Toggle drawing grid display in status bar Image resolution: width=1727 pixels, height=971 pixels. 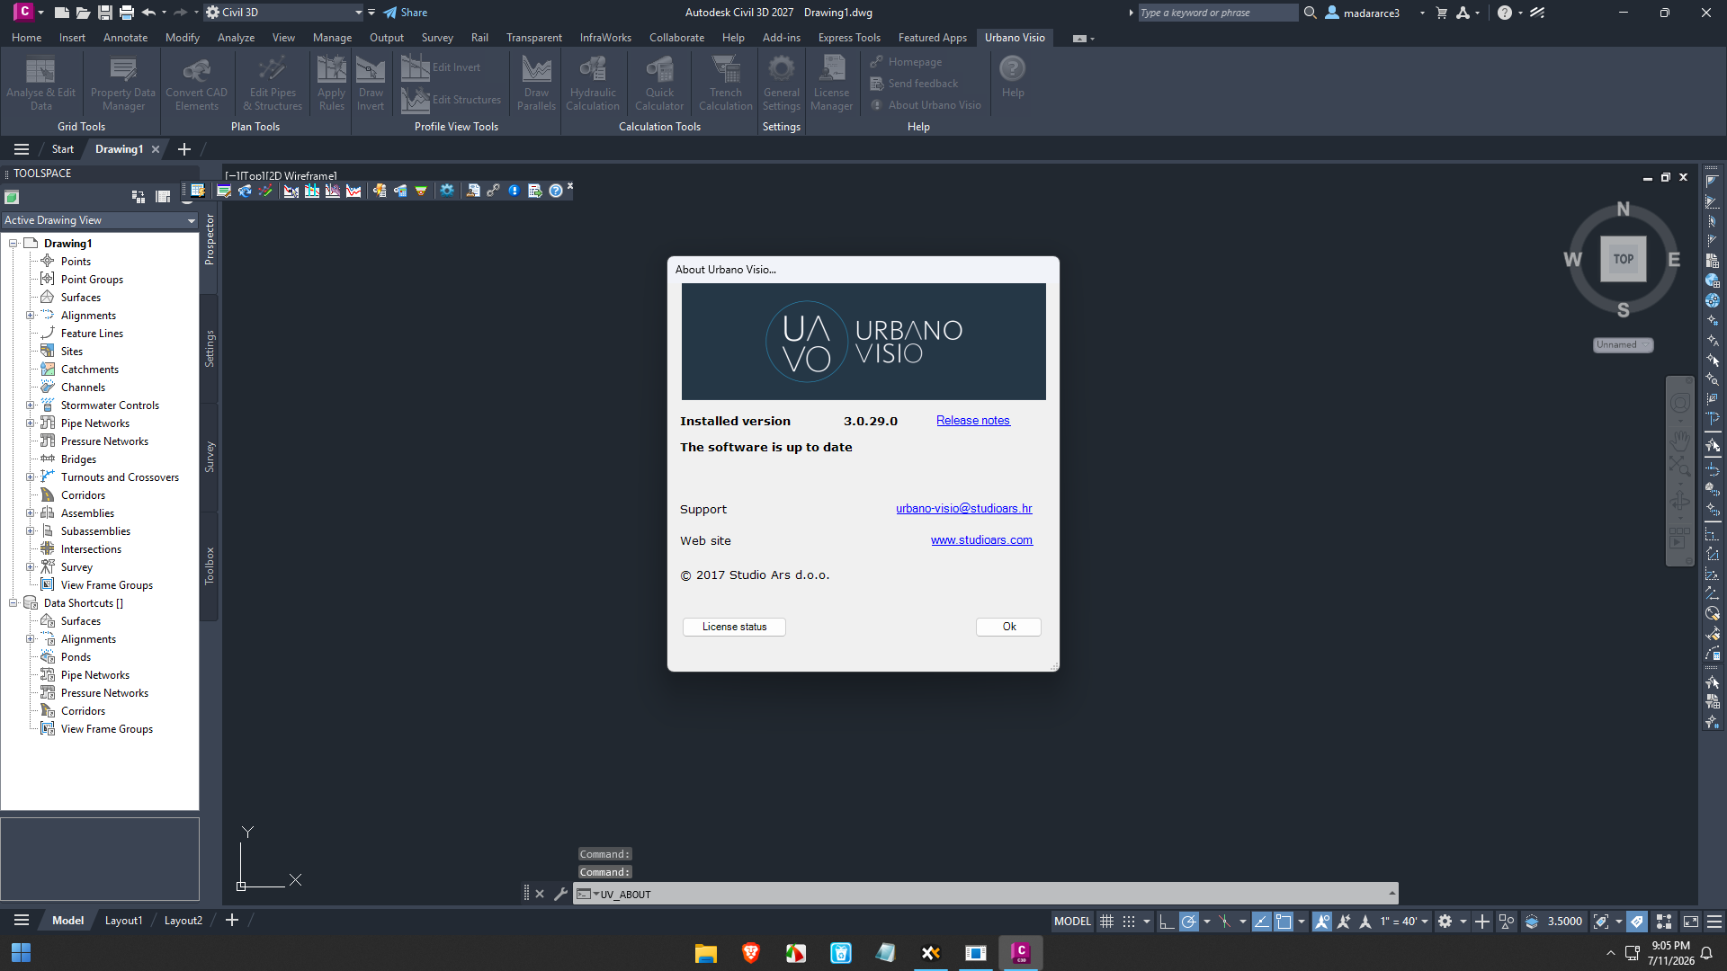pyautogui.click(x=1107, y=921)
